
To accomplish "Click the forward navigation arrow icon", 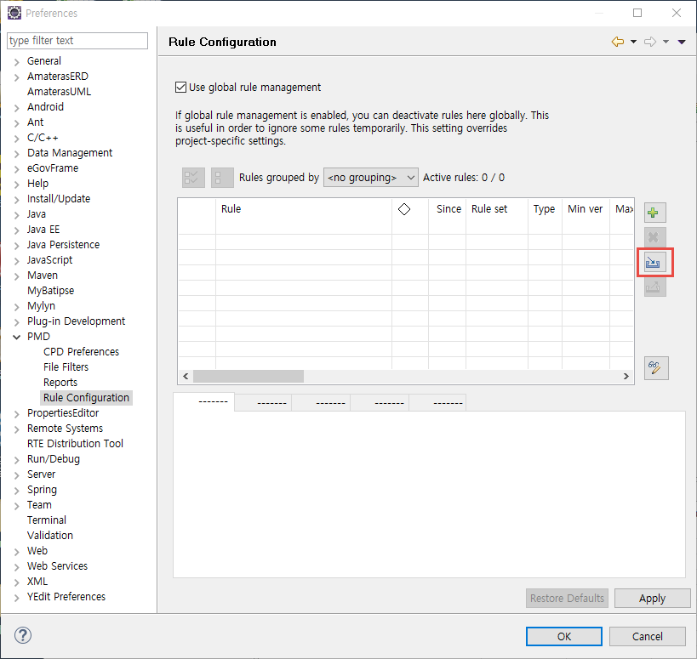I will point(650,42).
